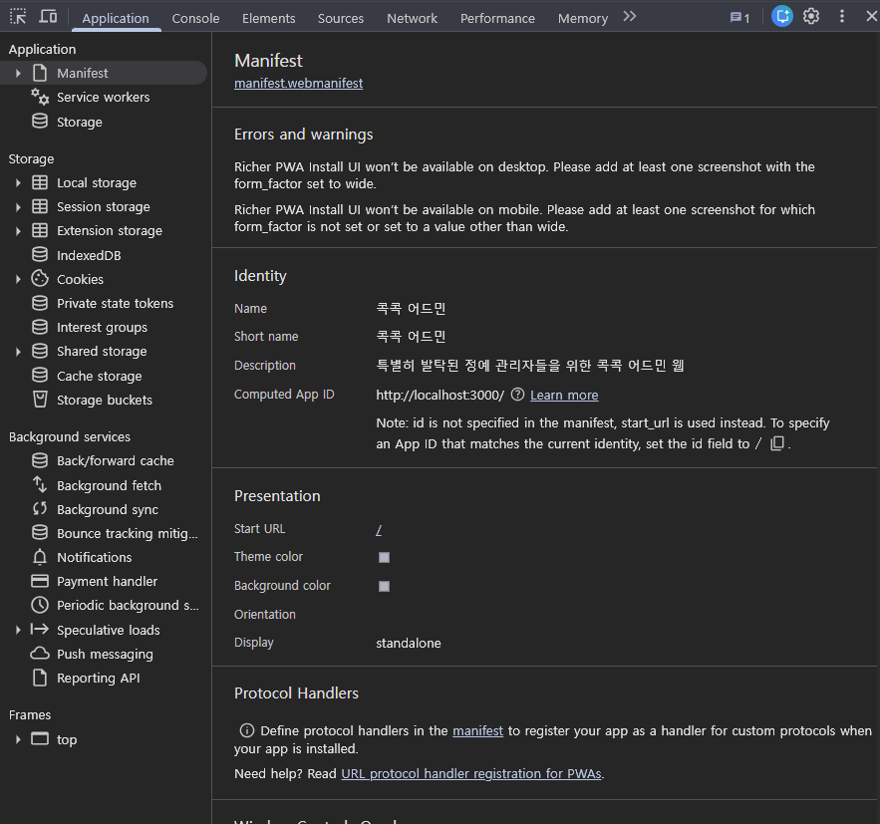Select Private state tokens in sidebar
The height and width of the screenshot is (824, 880).
coord(115,303)
